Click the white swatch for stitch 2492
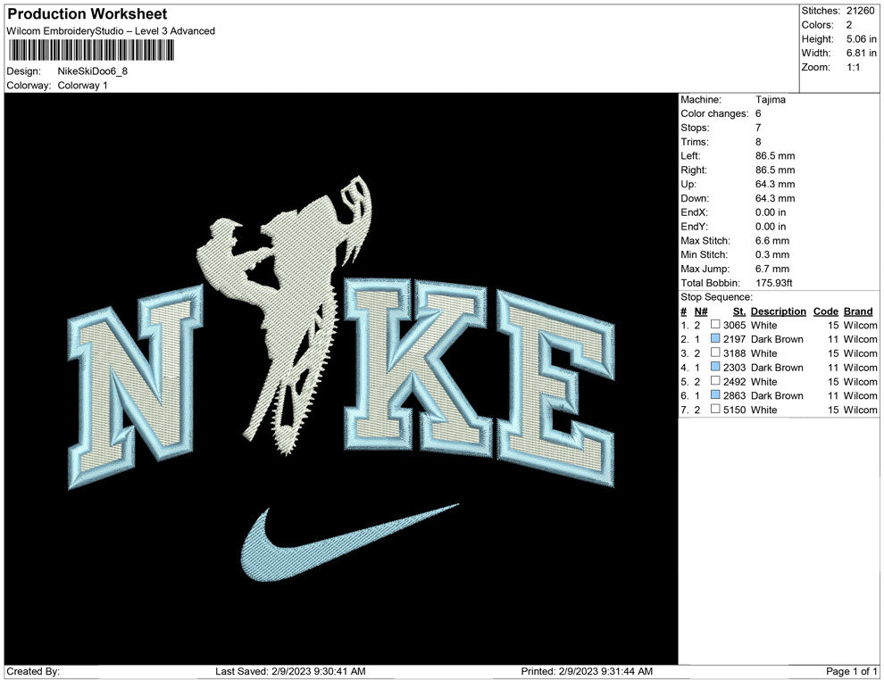Image resolution: width=884 pixels, height=680 pixels. tap(715, 381)
